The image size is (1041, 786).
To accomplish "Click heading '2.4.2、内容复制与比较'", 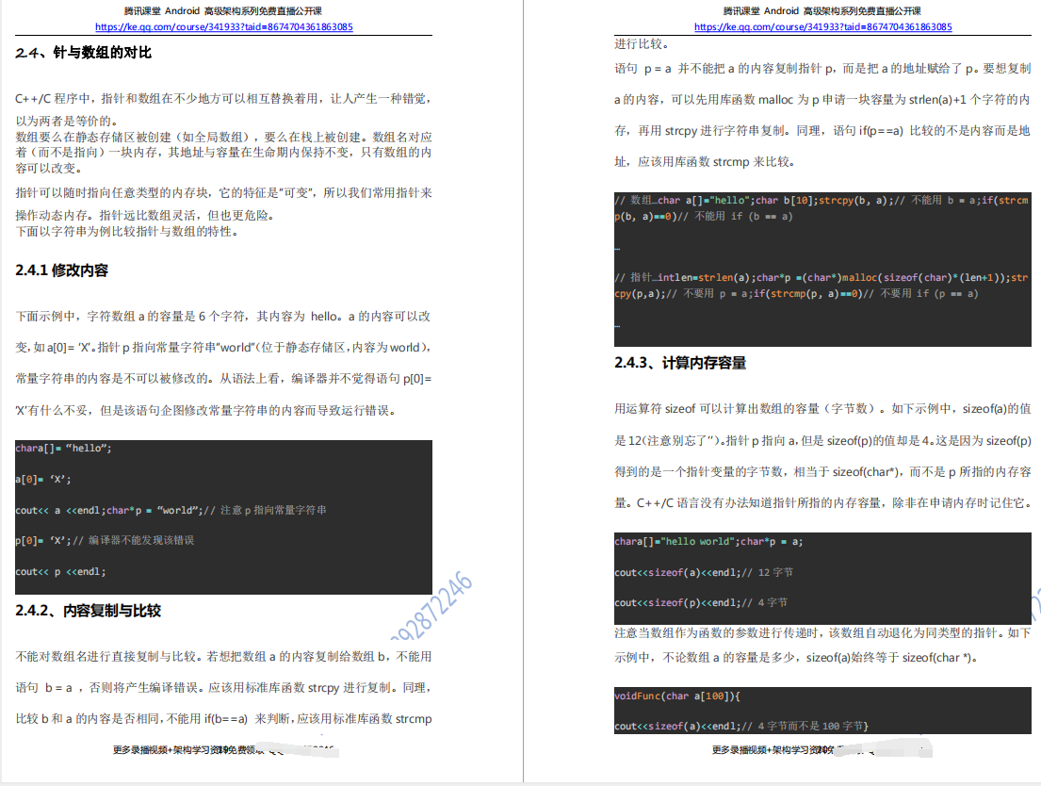I will point(89,611).
